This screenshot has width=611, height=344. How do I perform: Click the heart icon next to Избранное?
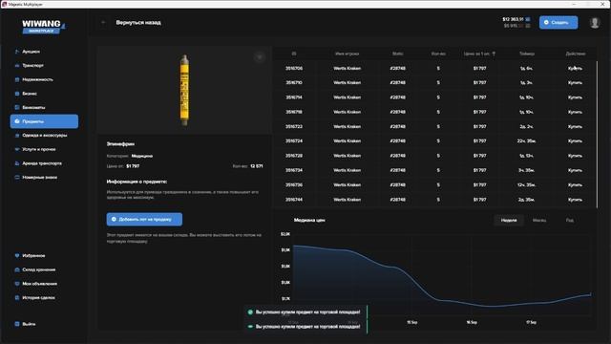[17, 256]
